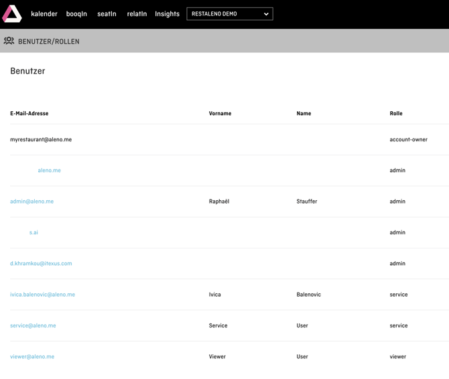
Task: Expand the RESTALENO DEMO dropdown
Action: point(229,14)
